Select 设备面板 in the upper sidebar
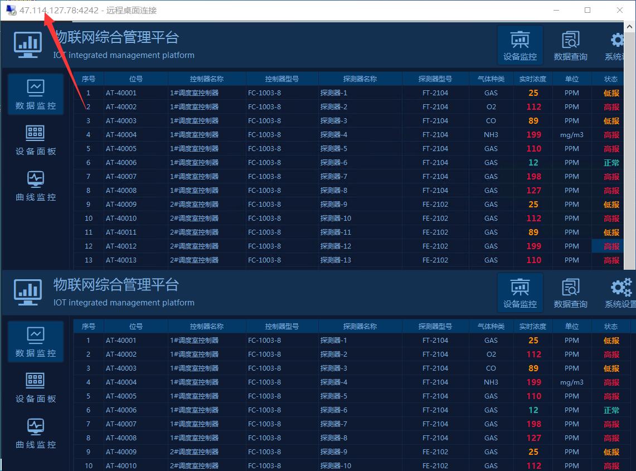 point(36,140)
